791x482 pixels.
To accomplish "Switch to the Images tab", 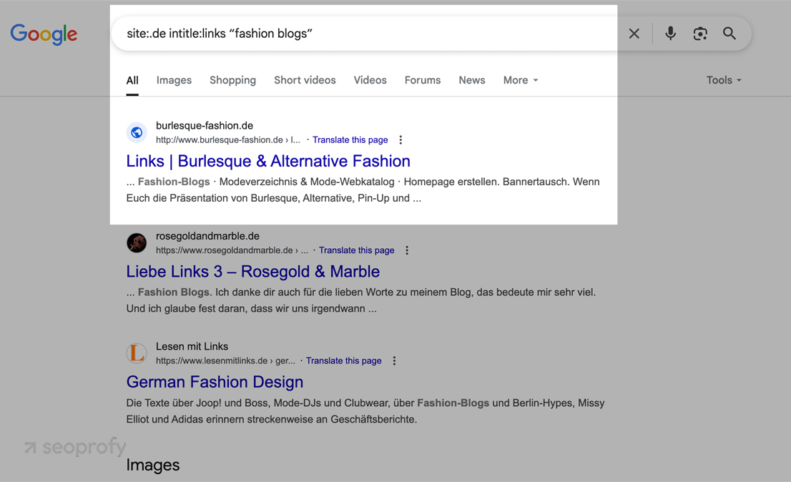I will click(x=174, y=80).
